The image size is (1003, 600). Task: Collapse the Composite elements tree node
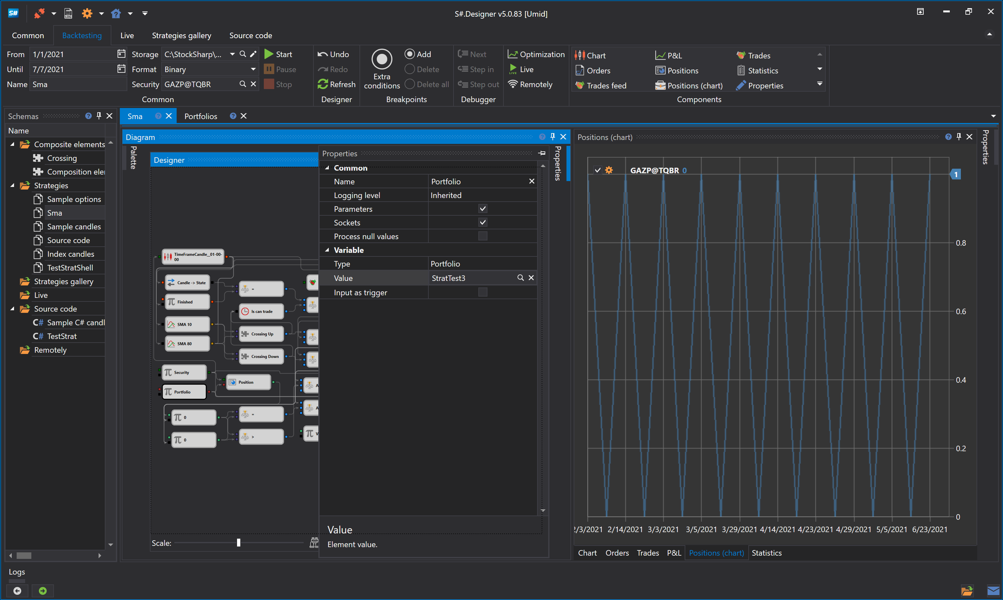tap(12, 144)
